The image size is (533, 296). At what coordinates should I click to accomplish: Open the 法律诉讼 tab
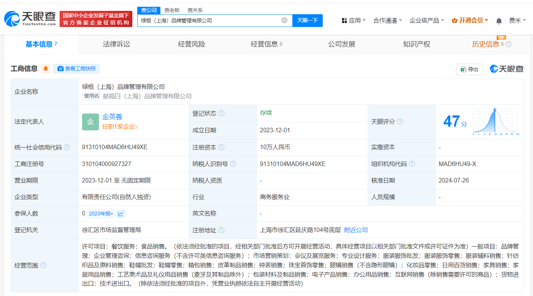pos(116,44)
